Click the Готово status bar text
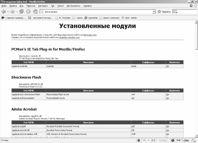The width and height of the screenshot is (198, 143). point(5,140)
